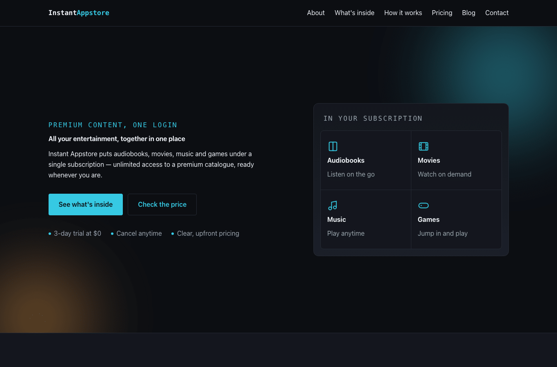This screenshot has height=367, width=557.
Task: Click the 'All your entertainment' headline
Action: pyautogui.click(x=117, y=139)
